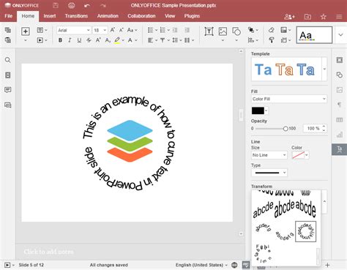This screenshot has height=270, width=347.
Task: Switch to the Home tab
Action: pos(28,16)
